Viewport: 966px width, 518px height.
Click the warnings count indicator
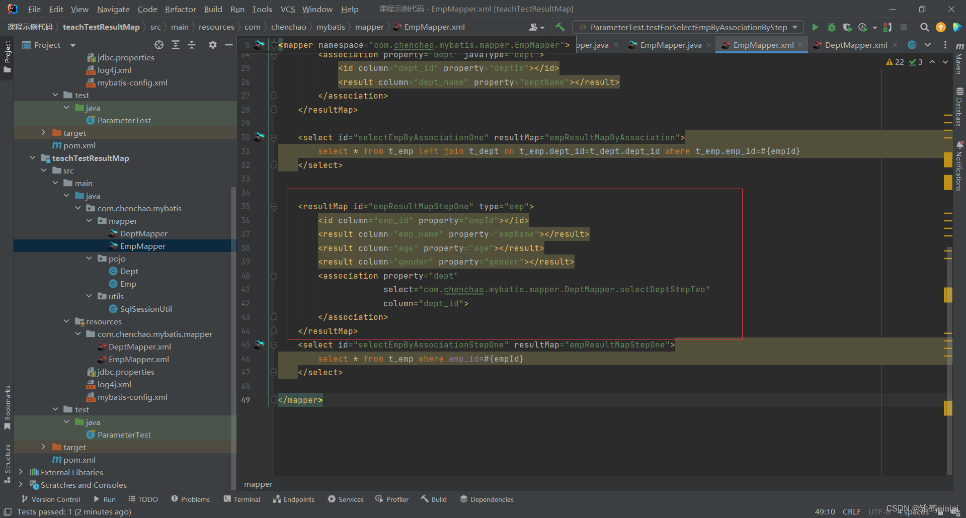tap(895, 62)
